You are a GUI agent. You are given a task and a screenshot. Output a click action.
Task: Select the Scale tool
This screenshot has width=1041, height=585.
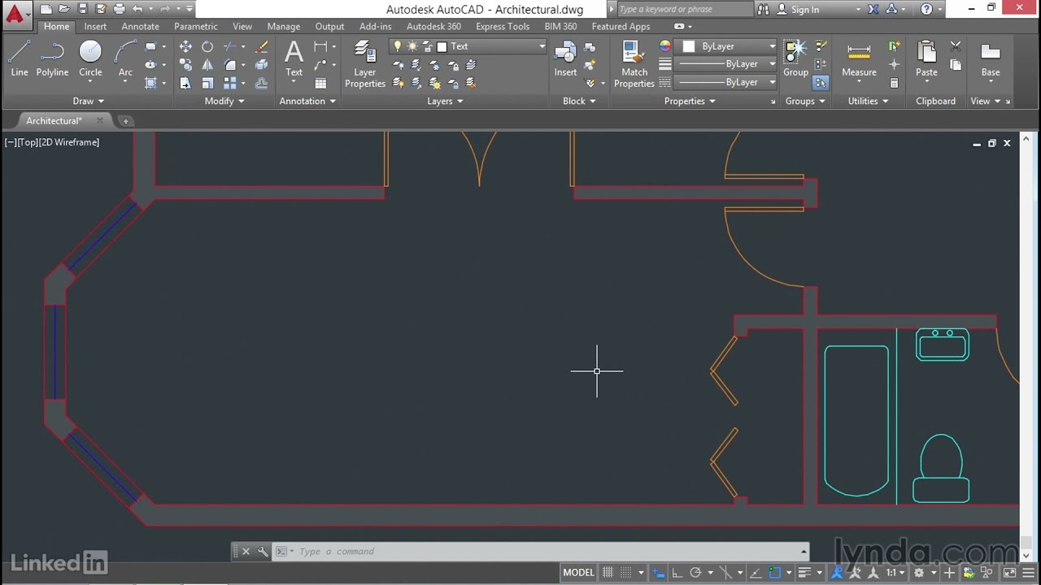click(207, 83)
